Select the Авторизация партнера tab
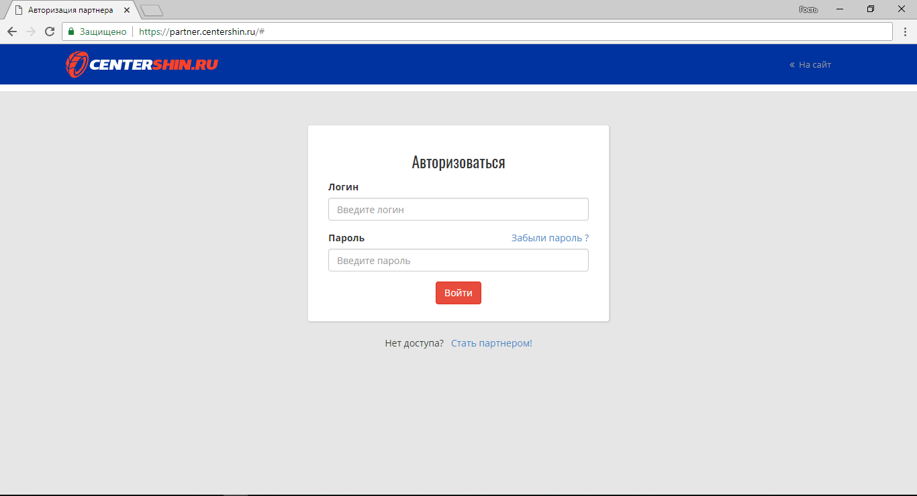The height and width of the screenshot is (496, 917). [x=70, y=10]
